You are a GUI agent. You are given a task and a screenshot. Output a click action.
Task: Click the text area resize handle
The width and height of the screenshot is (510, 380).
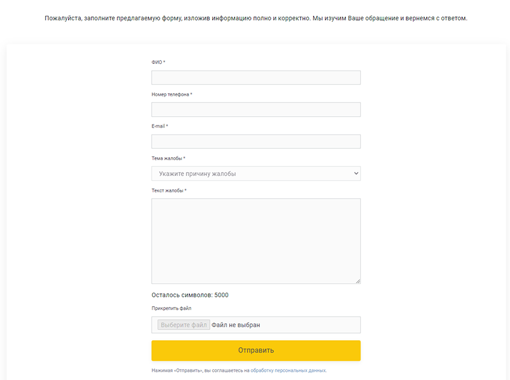358,281
